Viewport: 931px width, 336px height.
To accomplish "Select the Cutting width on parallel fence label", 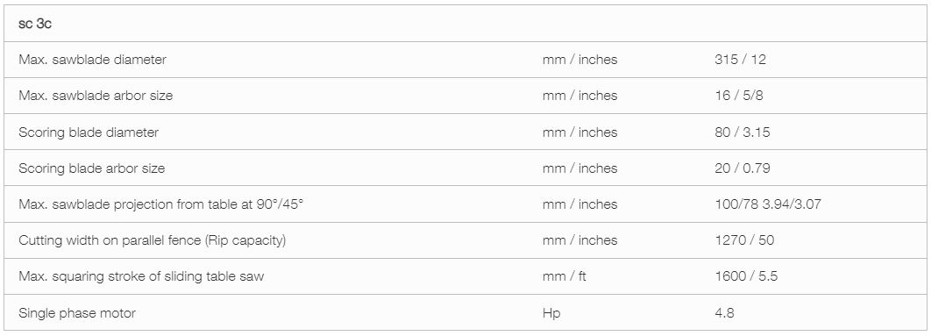I will point(153,240).
